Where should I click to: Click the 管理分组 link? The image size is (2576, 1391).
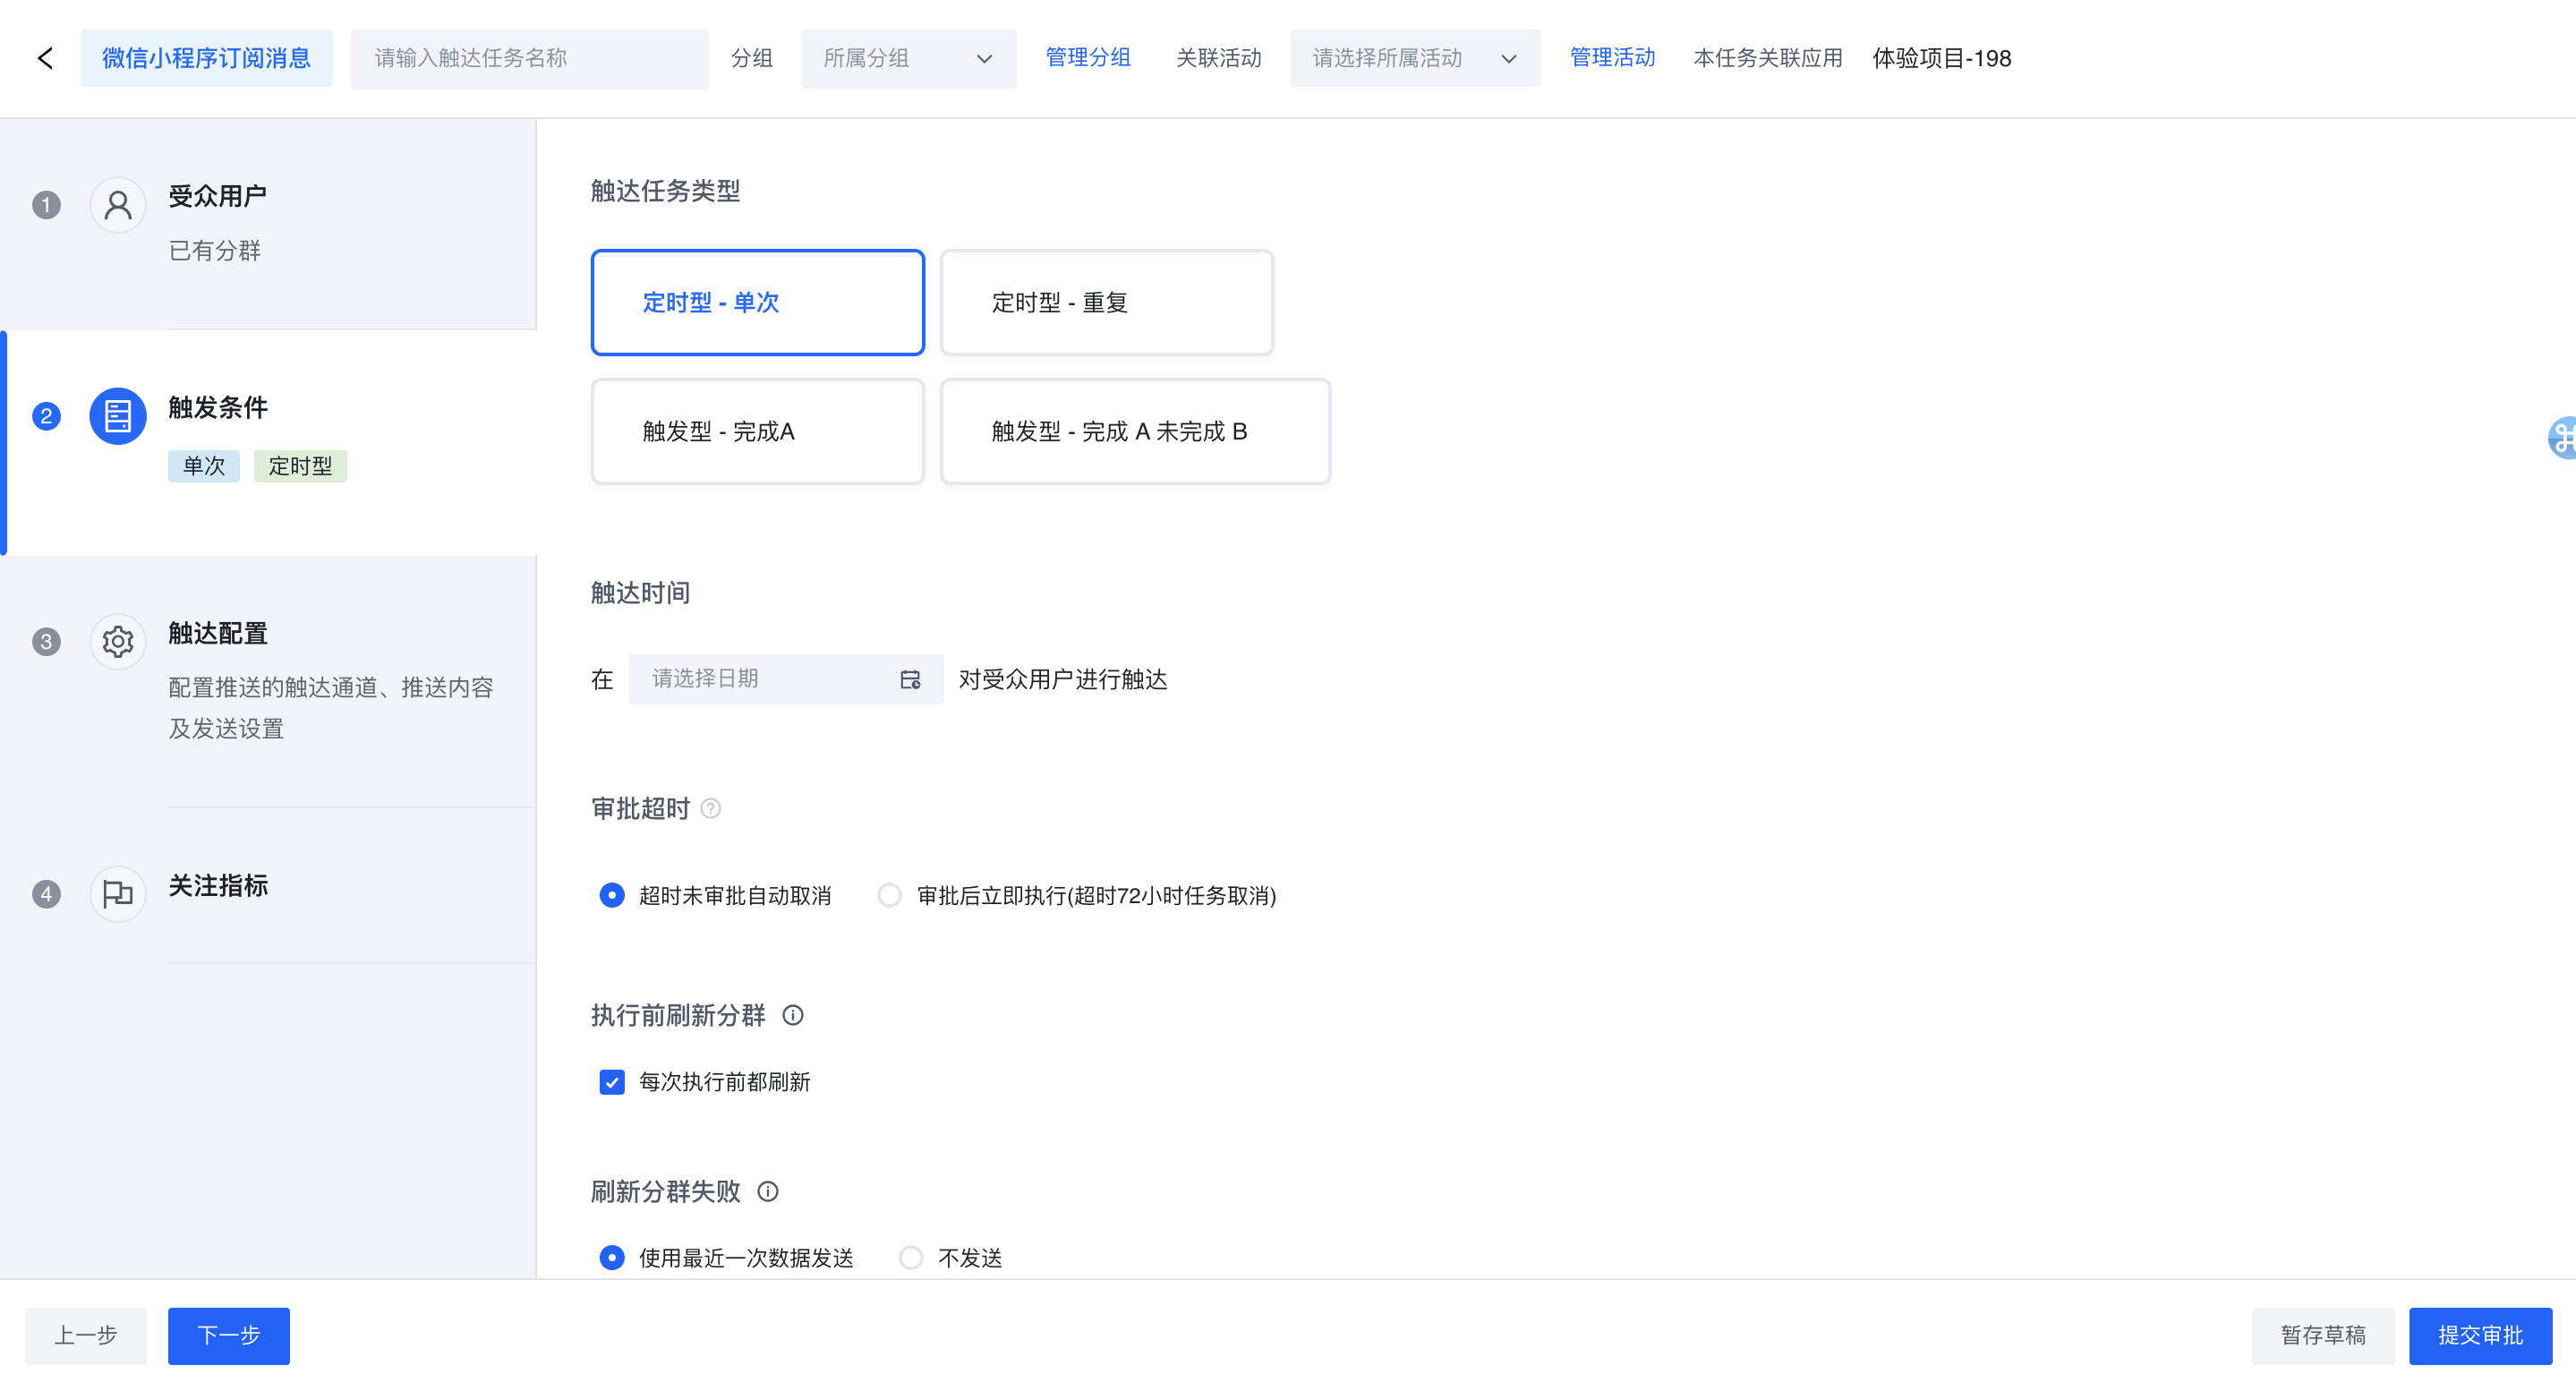click(1088, 58)
